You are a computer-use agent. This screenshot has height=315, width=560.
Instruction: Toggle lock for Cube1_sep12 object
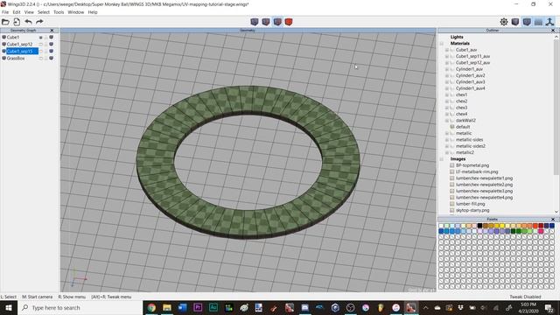pyautogui.click(x=45, y=45)
